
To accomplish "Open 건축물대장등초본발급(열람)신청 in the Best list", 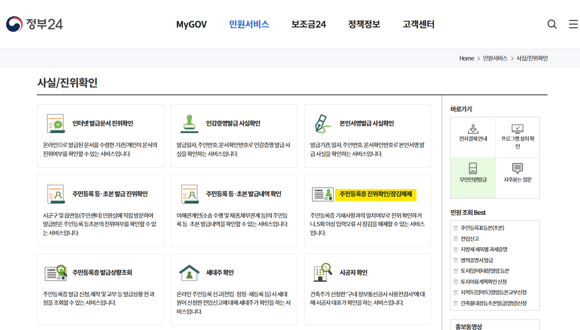I will [x=494, y=303].
